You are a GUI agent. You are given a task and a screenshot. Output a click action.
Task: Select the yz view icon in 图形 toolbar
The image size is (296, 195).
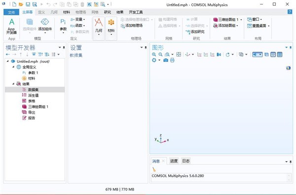206,55
